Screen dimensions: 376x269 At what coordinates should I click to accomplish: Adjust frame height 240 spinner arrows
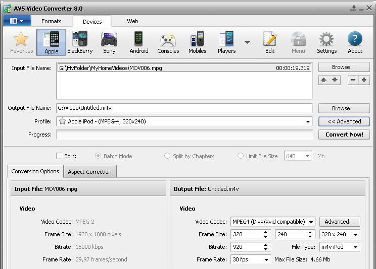[x=310, y=234]
